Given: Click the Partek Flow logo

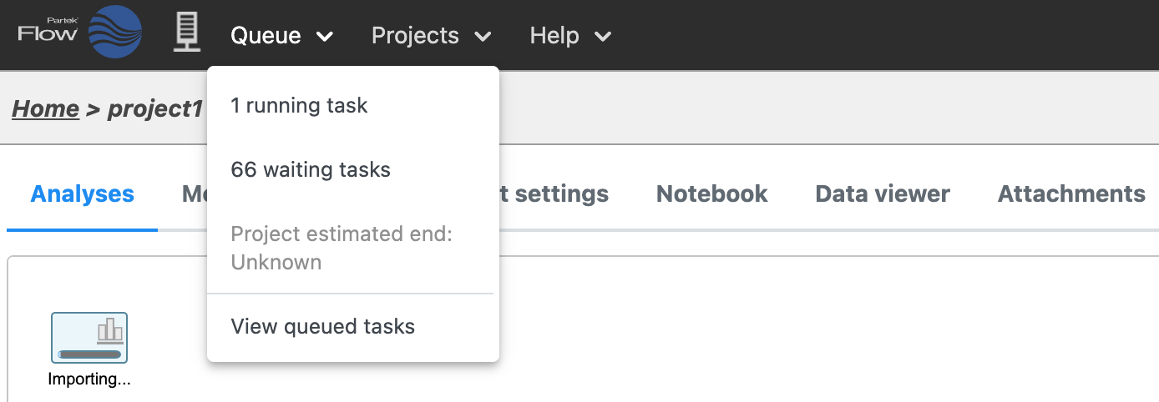Looking at the screenshot, I should (80, 33).
